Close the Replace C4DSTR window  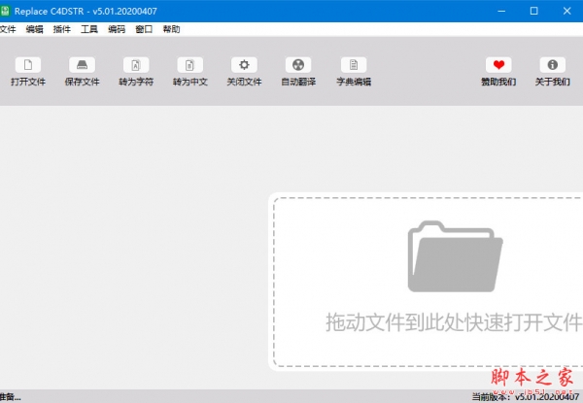[566, 11]
